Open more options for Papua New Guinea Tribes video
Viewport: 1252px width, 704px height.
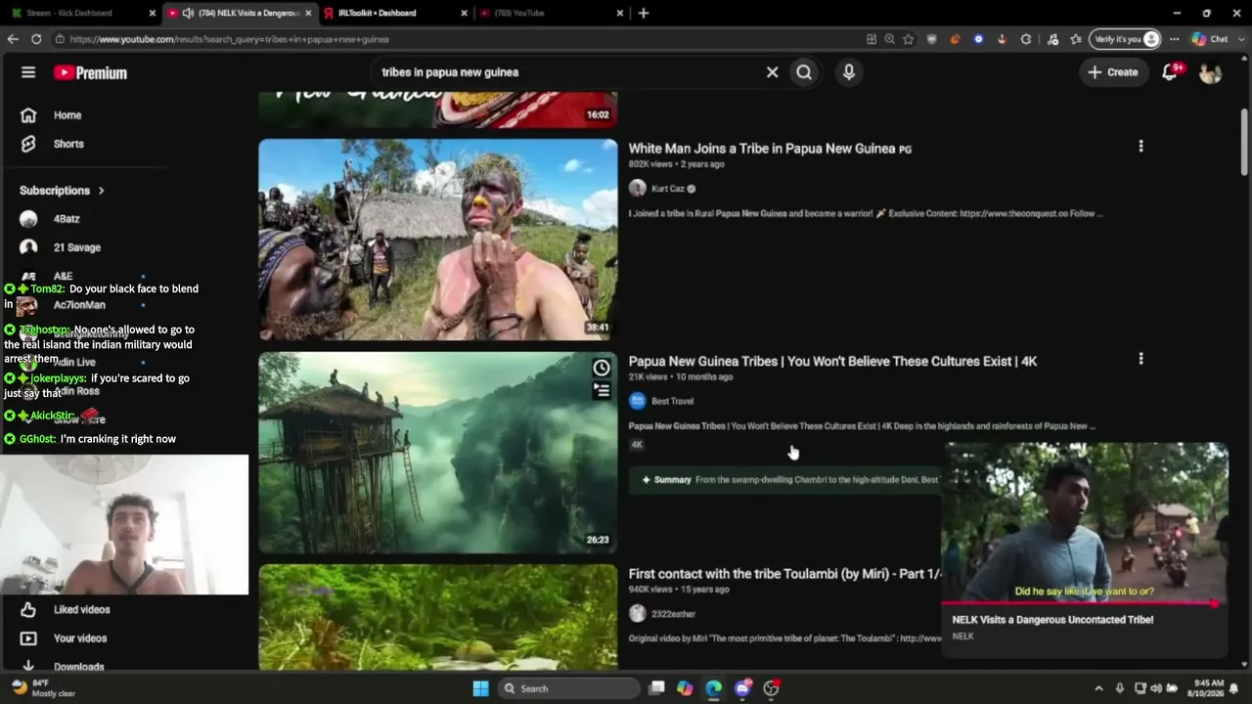[x=1140, y=359]
